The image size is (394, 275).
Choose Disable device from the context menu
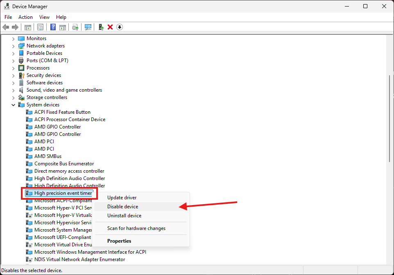[x=141, y=207]
